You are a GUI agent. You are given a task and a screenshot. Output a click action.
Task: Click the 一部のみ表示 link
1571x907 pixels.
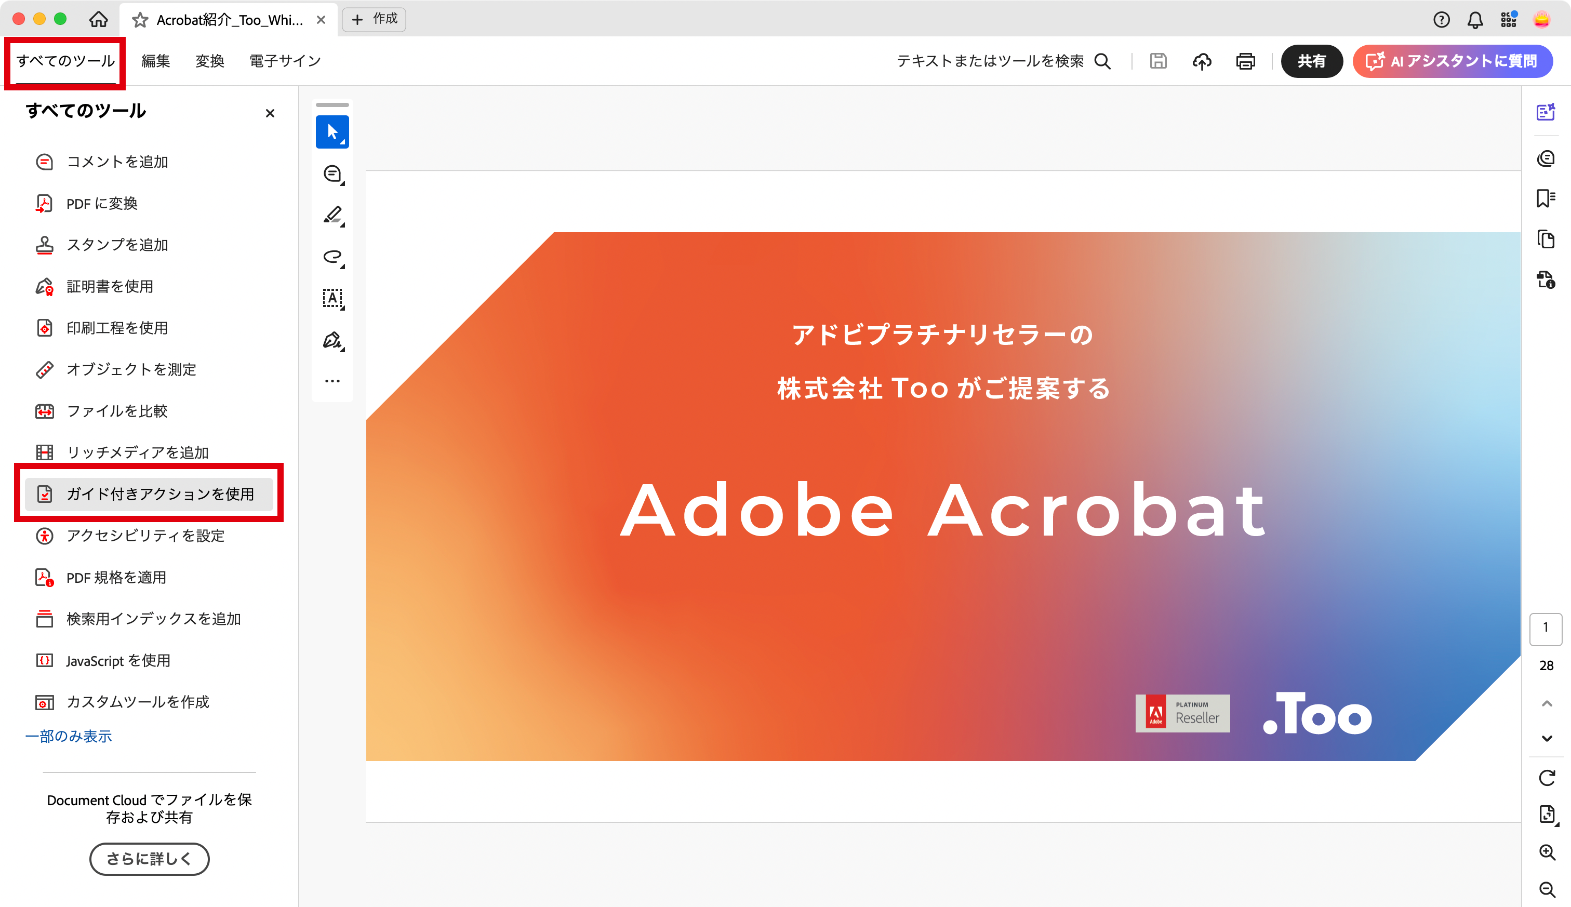tap(69, 736)
